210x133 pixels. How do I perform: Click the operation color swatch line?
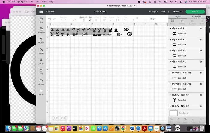point(75,20)
